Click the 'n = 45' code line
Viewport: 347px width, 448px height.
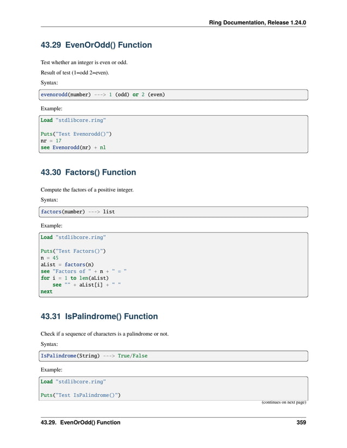coord(49,258)
